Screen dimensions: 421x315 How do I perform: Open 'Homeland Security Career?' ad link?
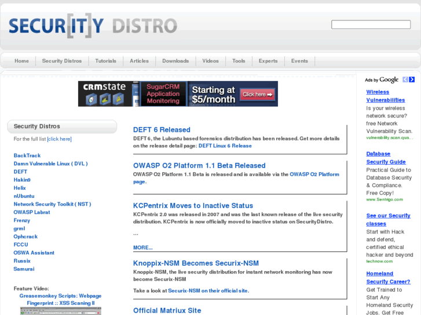(388, 277)
